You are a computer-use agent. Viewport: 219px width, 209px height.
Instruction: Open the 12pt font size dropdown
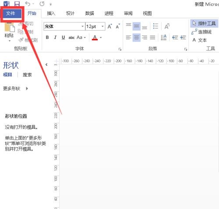click(x=102, y=26)
